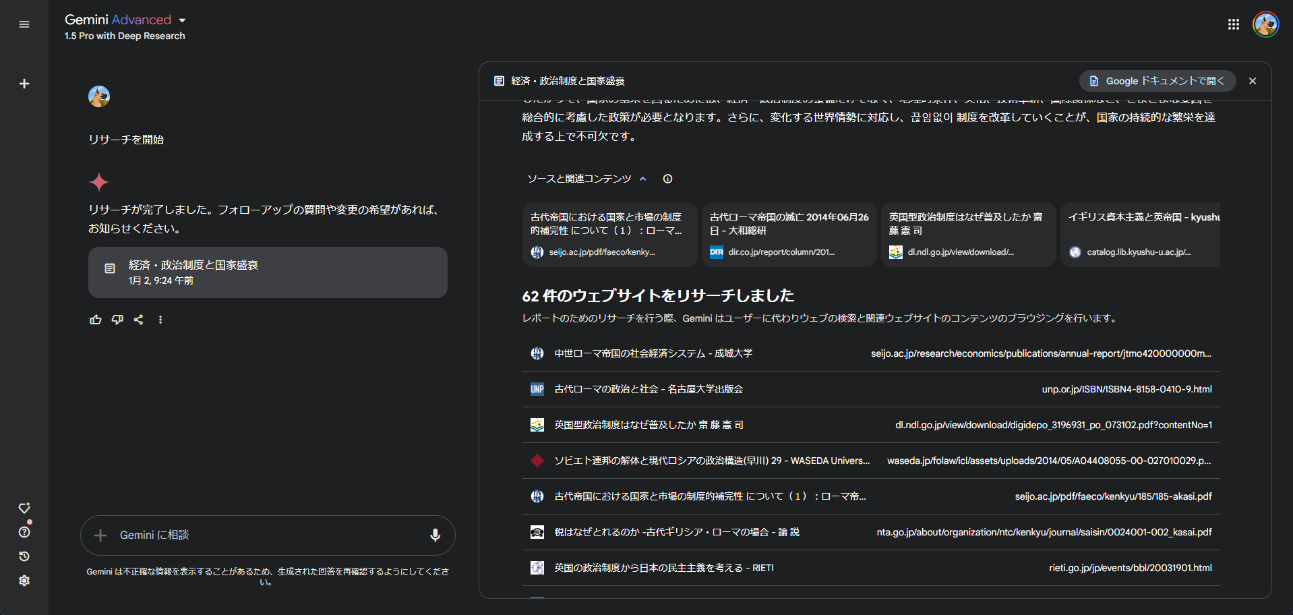Open the Google account profile picture
The height and width of the screenshot is (615, 1293).
pyautogui.click(x=1265, y=24)
